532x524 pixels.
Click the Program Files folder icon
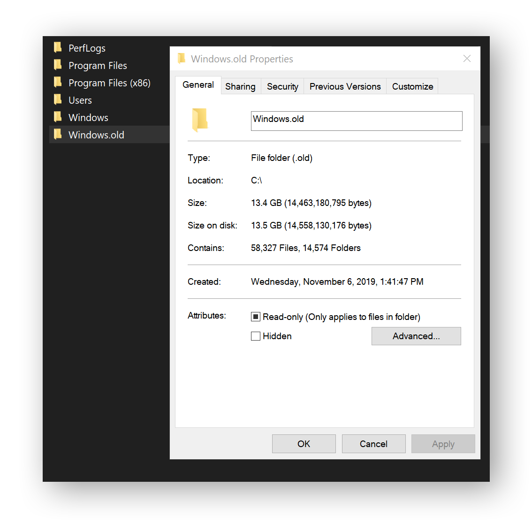point(57,65)
